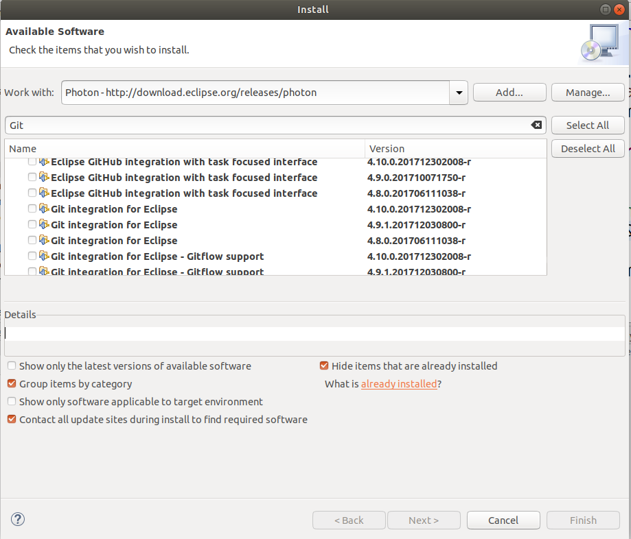
Task: Clear the Git filter text
Action: [x=536, y=125]
